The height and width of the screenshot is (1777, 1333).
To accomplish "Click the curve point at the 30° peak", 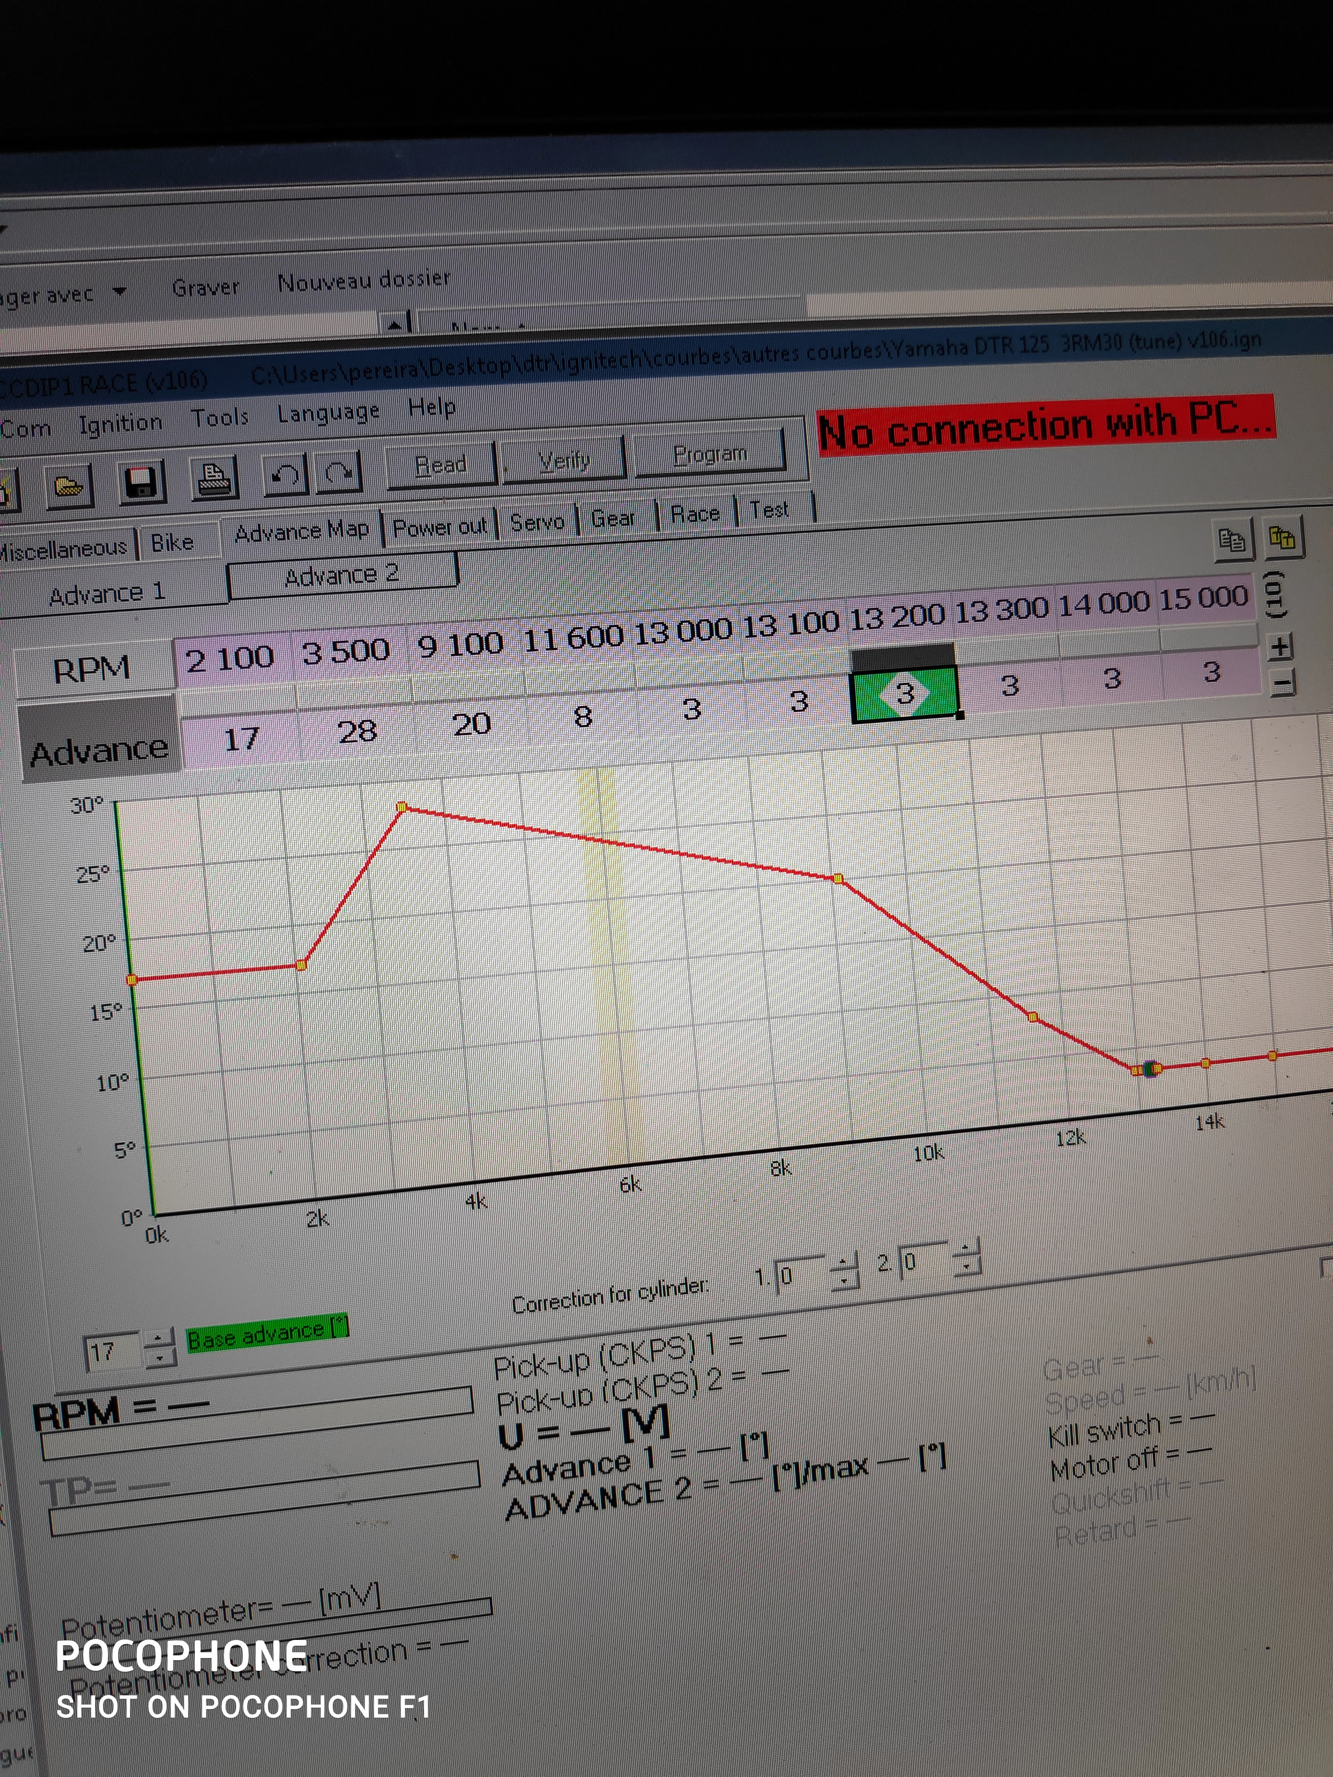I will (402, 807).
